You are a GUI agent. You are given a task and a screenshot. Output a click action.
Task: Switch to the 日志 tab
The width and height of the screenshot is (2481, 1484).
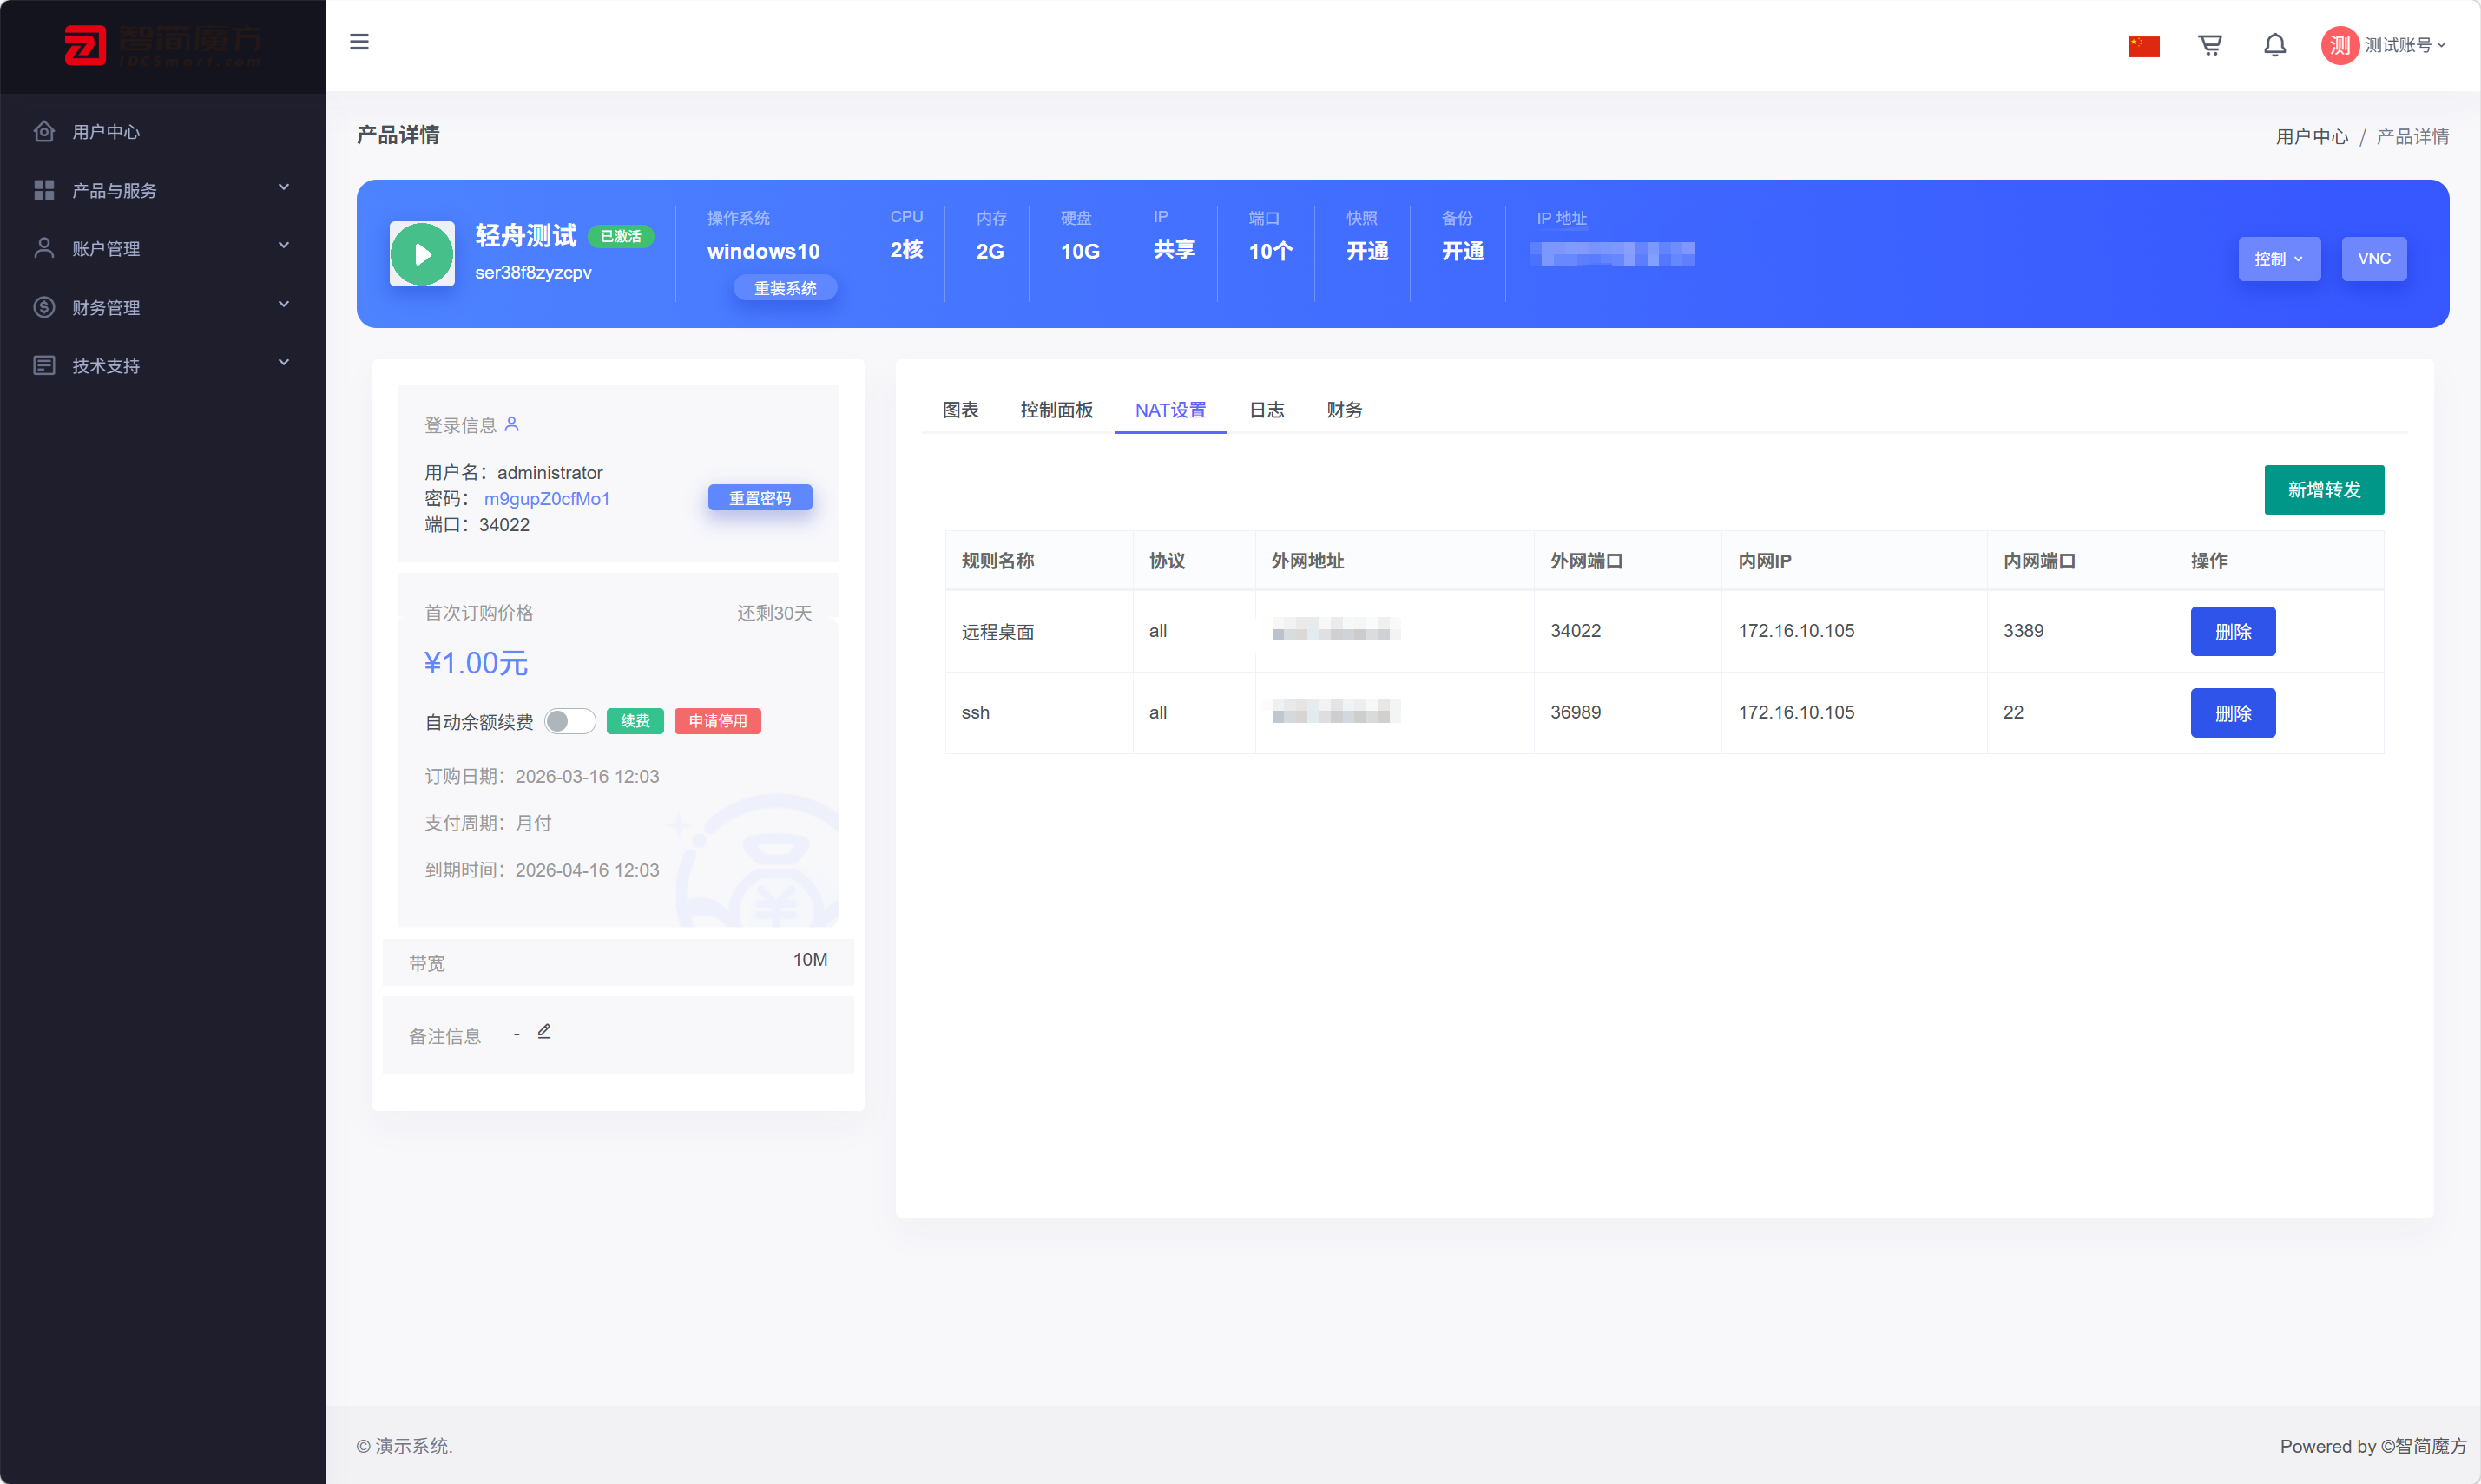pyautogui.click(x=1266, y=410)
